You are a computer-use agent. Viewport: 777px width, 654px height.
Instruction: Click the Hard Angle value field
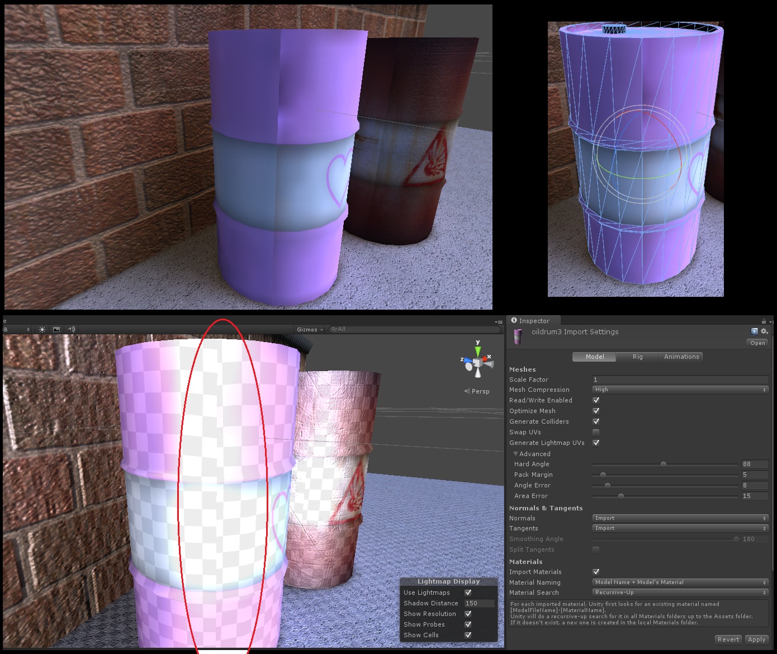(x=755, y=465)
